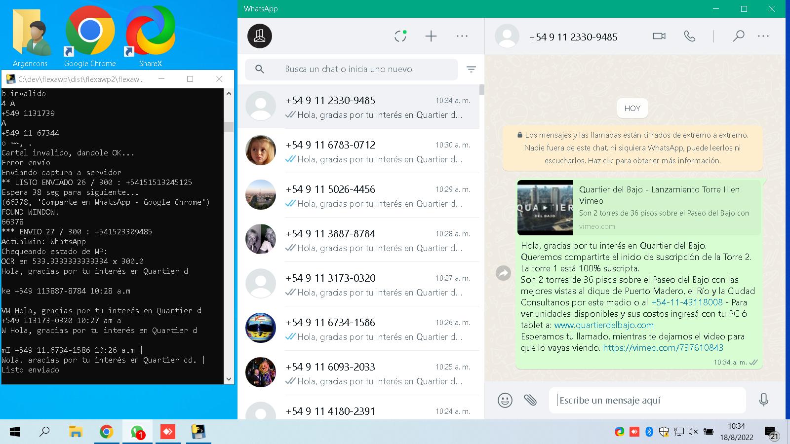Viewport: 790px width, 444px height.
Task: Open the Argencons desktop folder
Action: click(30, 37)
